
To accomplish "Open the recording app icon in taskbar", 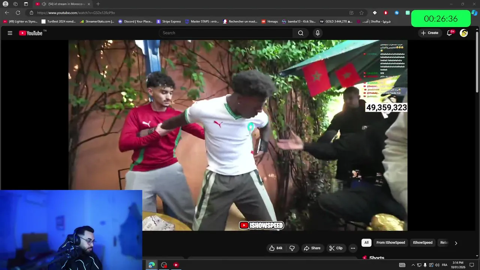I will pyautogui.click(x=164, y=265).
